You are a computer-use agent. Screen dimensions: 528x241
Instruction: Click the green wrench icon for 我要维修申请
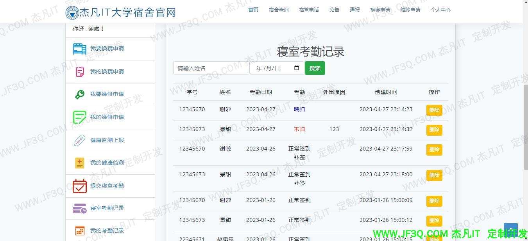tap(80, 94)
